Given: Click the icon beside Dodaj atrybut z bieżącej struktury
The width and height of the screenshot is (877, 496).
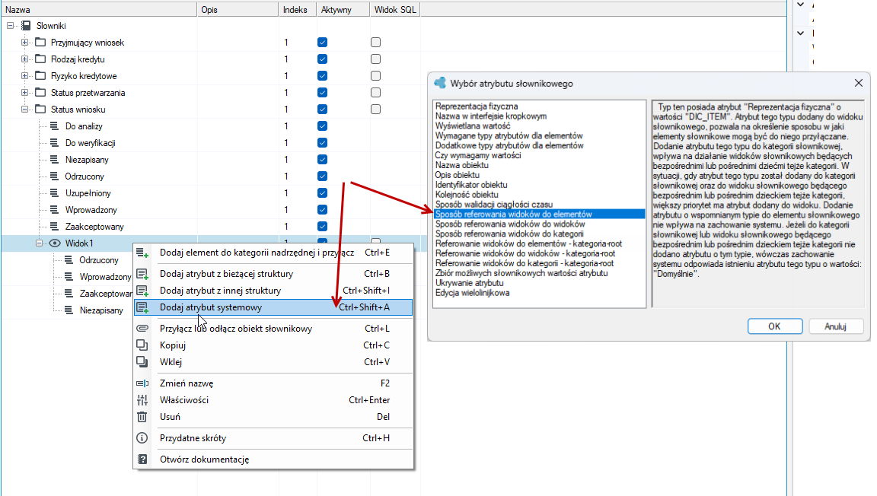Looking at the screenshot, I should pos(142,274).
